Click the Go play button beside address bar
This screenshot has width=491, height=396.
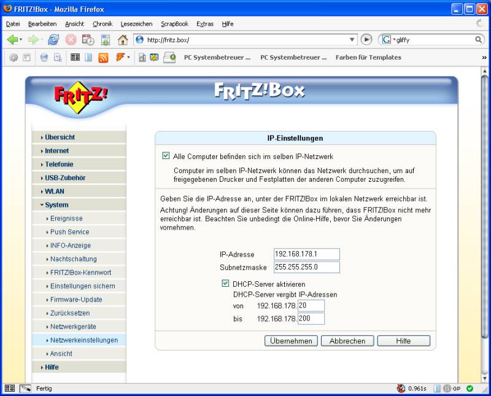366,39
